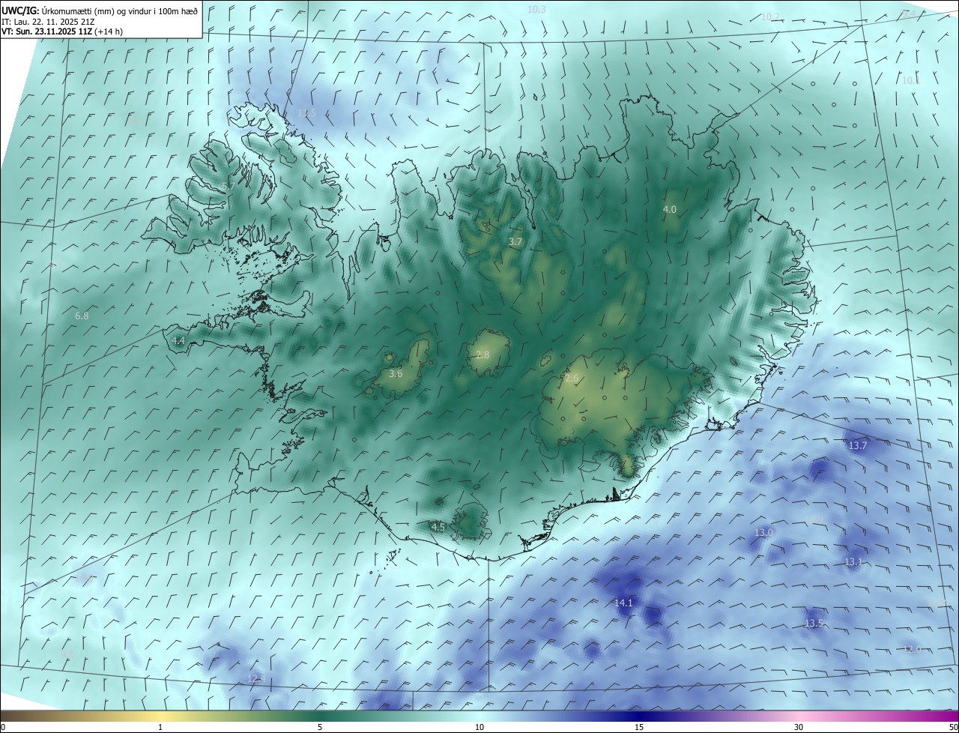959x733 pixels.
Task: Click colorbar tick label 0
Action: pyautogui.click(x=3, y=727)
